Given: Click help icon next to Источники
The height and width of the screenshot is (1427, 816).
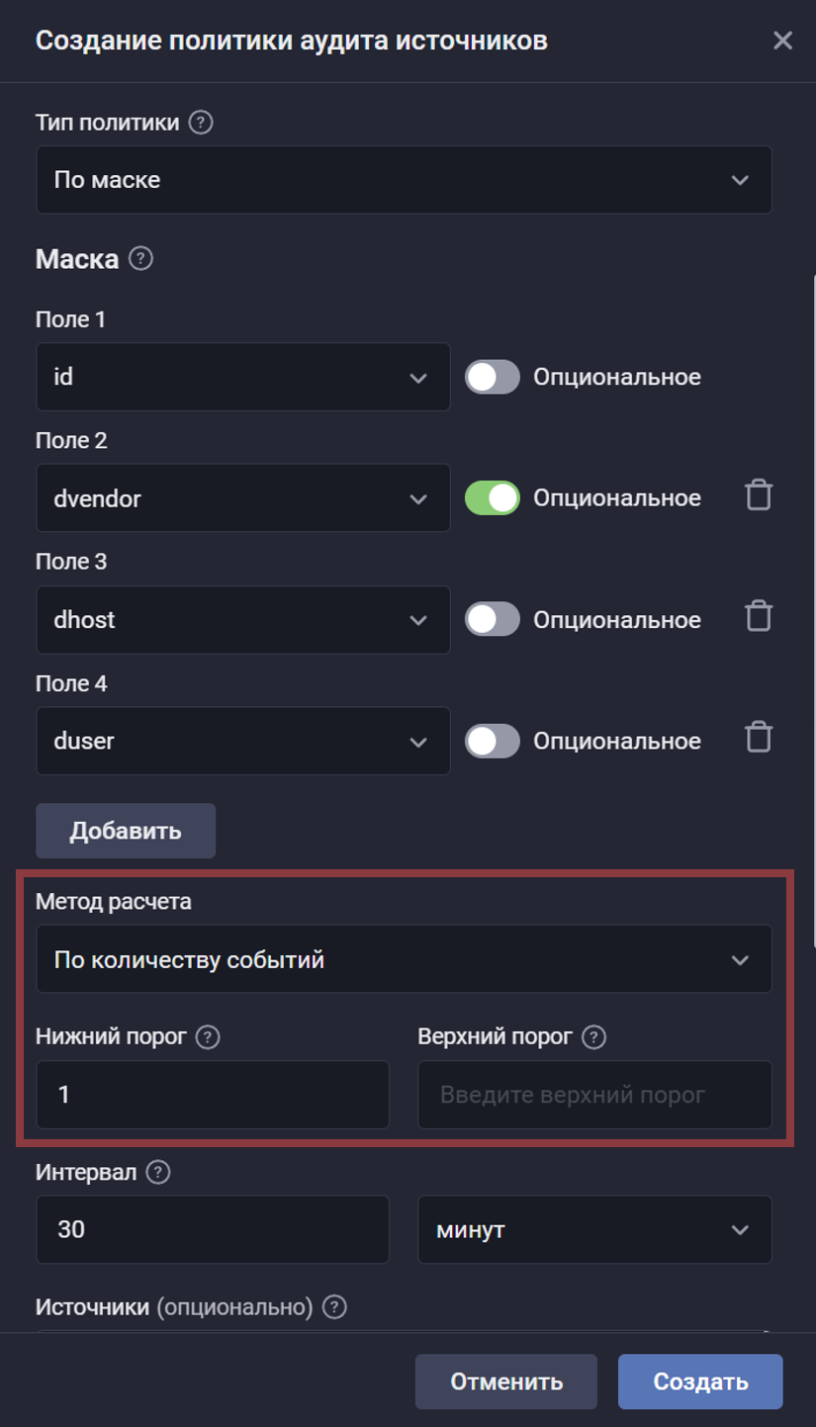Looking at the screenshot, I should [335, 1307].
